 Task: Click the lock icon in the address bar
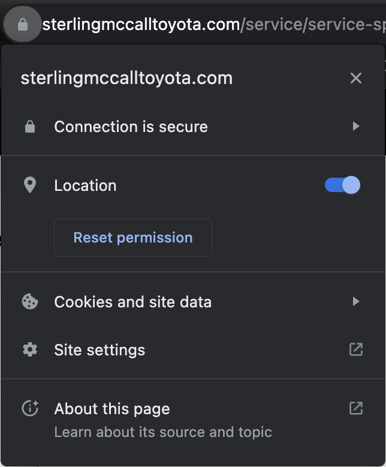[x=23, y=25]
